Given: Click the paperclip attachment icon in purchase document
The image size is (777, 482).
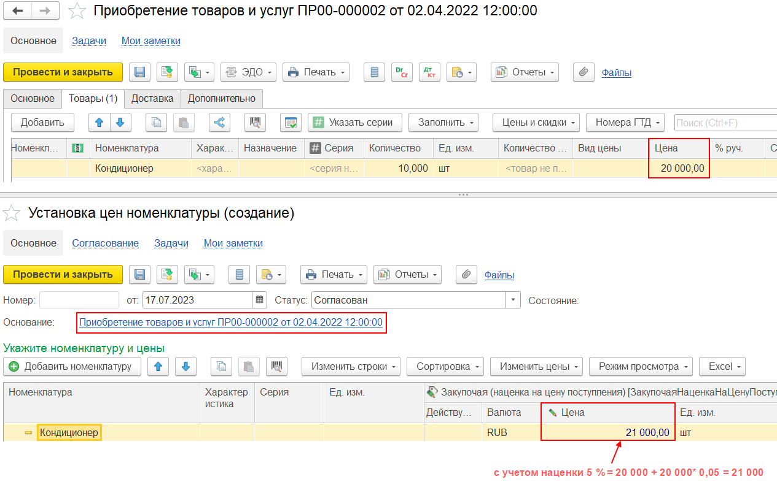Looking at the screenshot, I should pyautogui.click(x=584, y=72).
